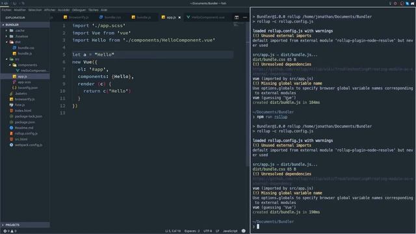Click the split editor icon

[237, 18]
